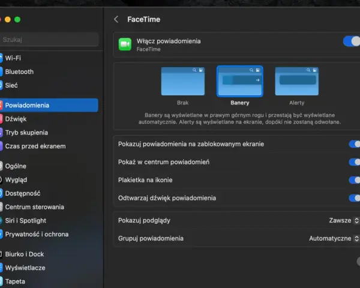The image size is (360, 288).
Task: Open Siri i Spotlight in sidebar
Action: click(x=49, y=220)
